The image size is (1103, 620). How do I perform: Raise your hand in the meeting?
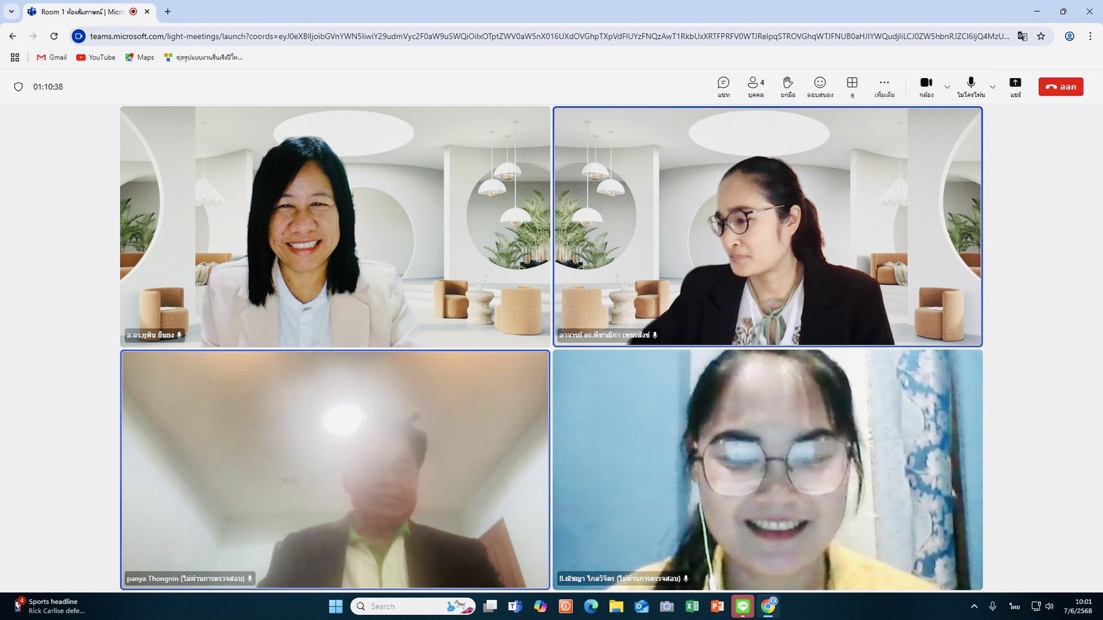787,87
